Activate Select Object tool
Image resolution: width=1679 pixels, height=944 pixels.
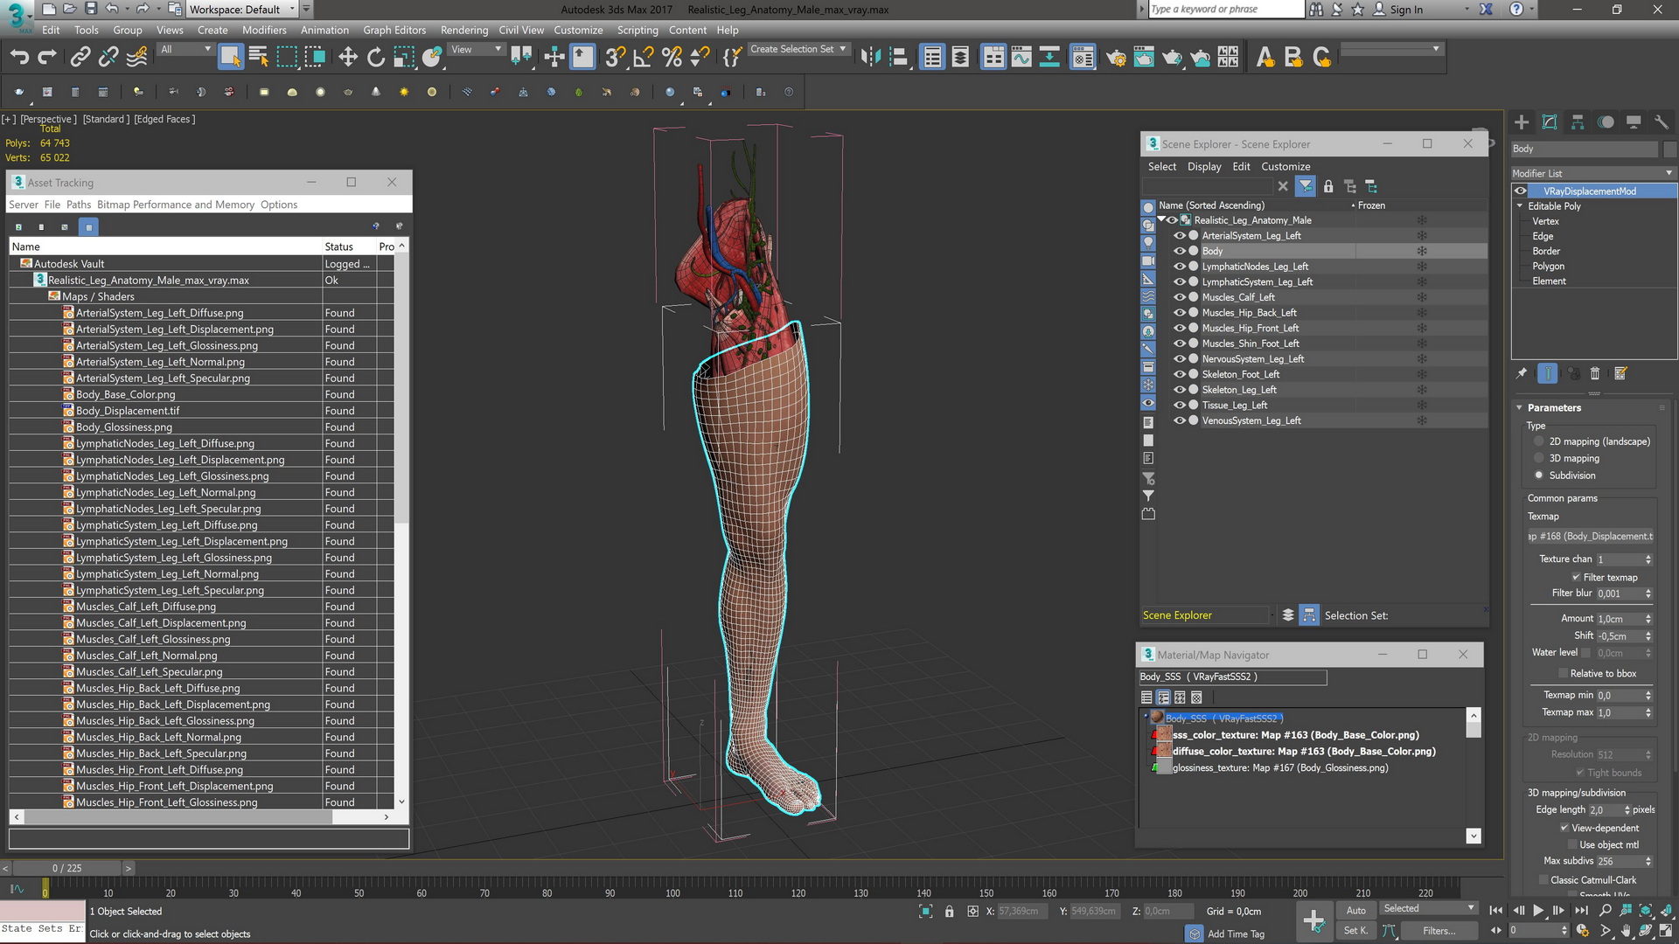(230, 58)
